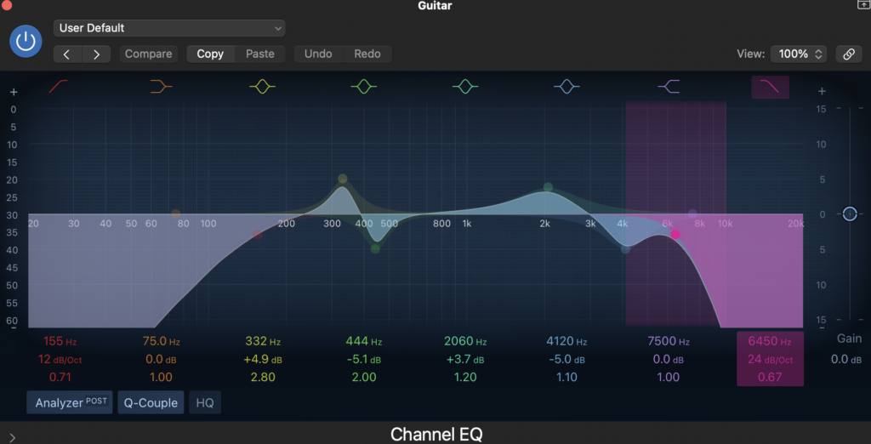The width and height of the screenshot is (871, 444).
Task: Click the purple high shelf band icon
Action: point(669,87)
